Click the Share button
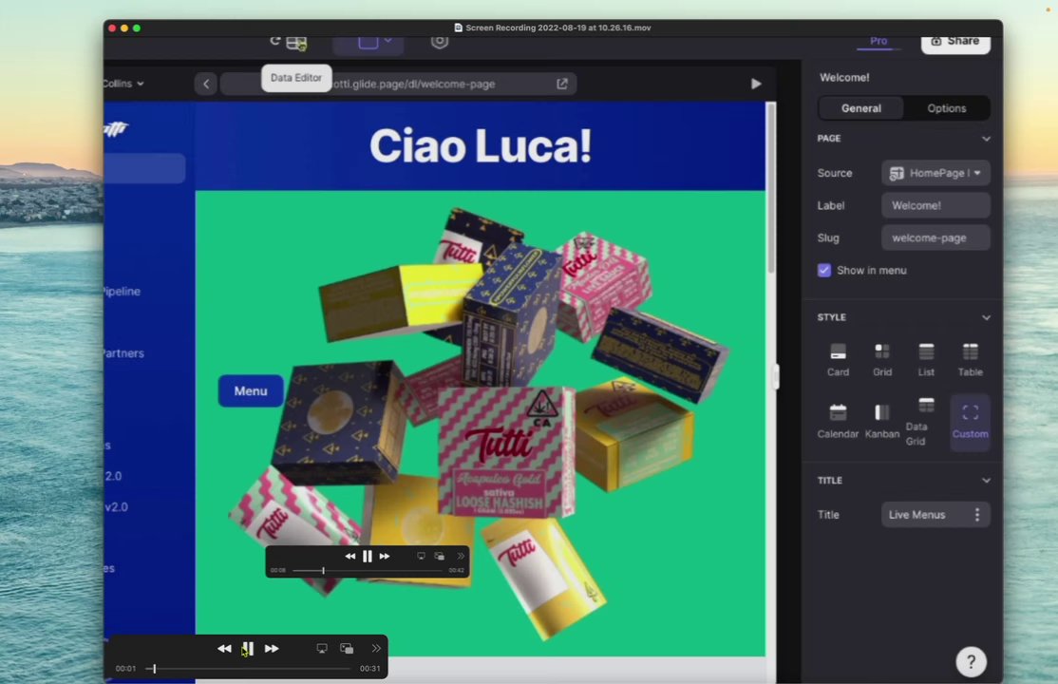1058x684 pixels. [955, 42]
